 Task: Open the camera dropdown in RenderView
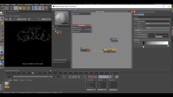tap(46, 19)
